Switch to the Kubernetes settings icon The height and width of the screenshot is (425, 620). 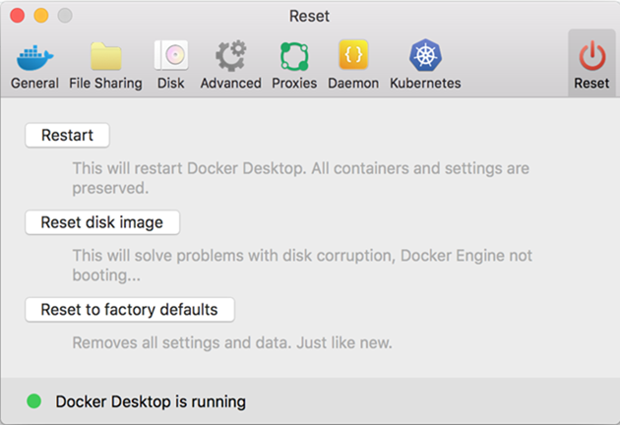425,56
